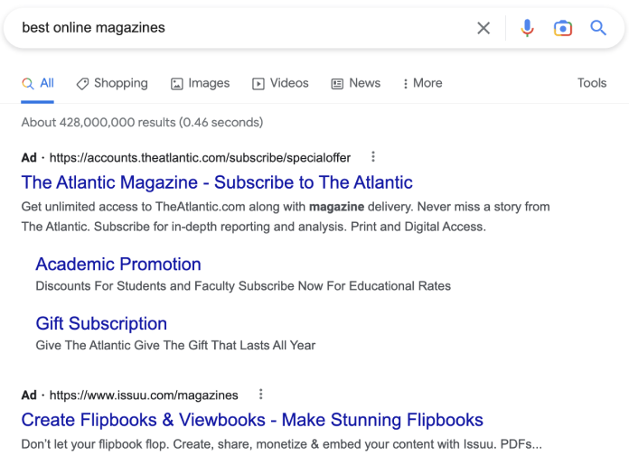Select the Images picture icon
Image resolution: width=629 pixels, height=465 pixels.
point(177,83)
